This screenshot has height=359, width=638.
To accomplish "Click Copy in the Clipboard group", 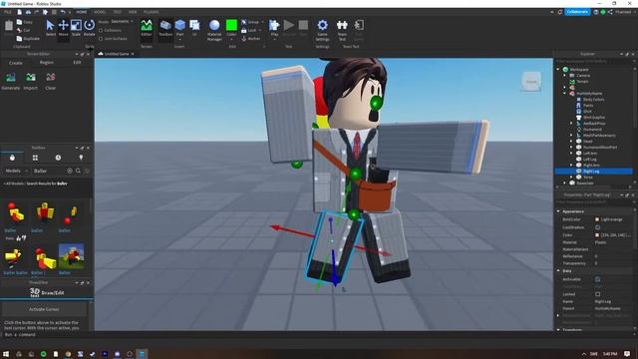I will point(24,22).
